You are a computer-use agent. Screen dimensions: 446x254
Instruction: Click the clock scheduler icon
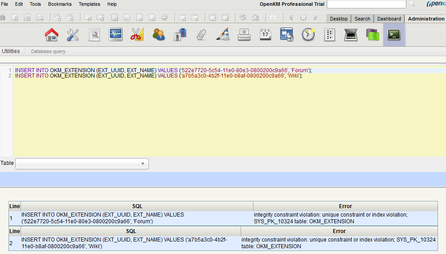(x=308, y=35)
